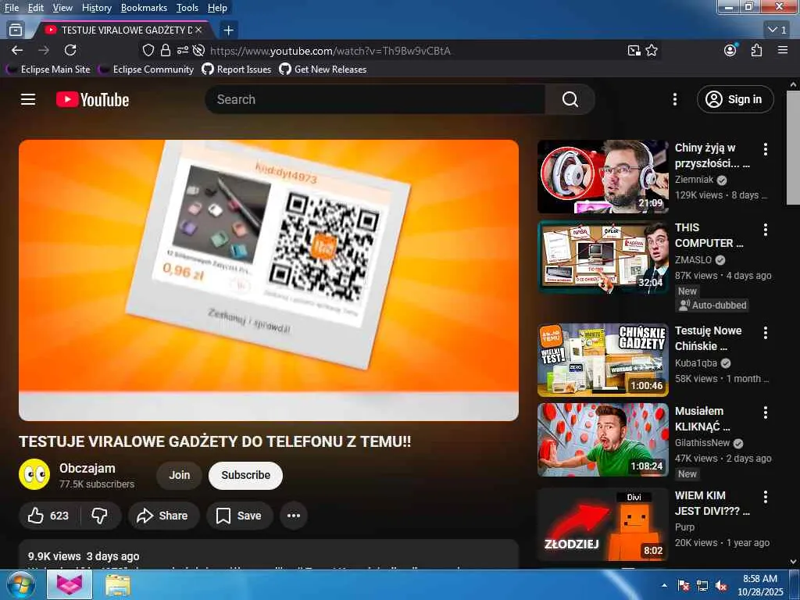800x600 pixels.
Task: Click the permissions icon in address bar
Action: tap(183, 50)
